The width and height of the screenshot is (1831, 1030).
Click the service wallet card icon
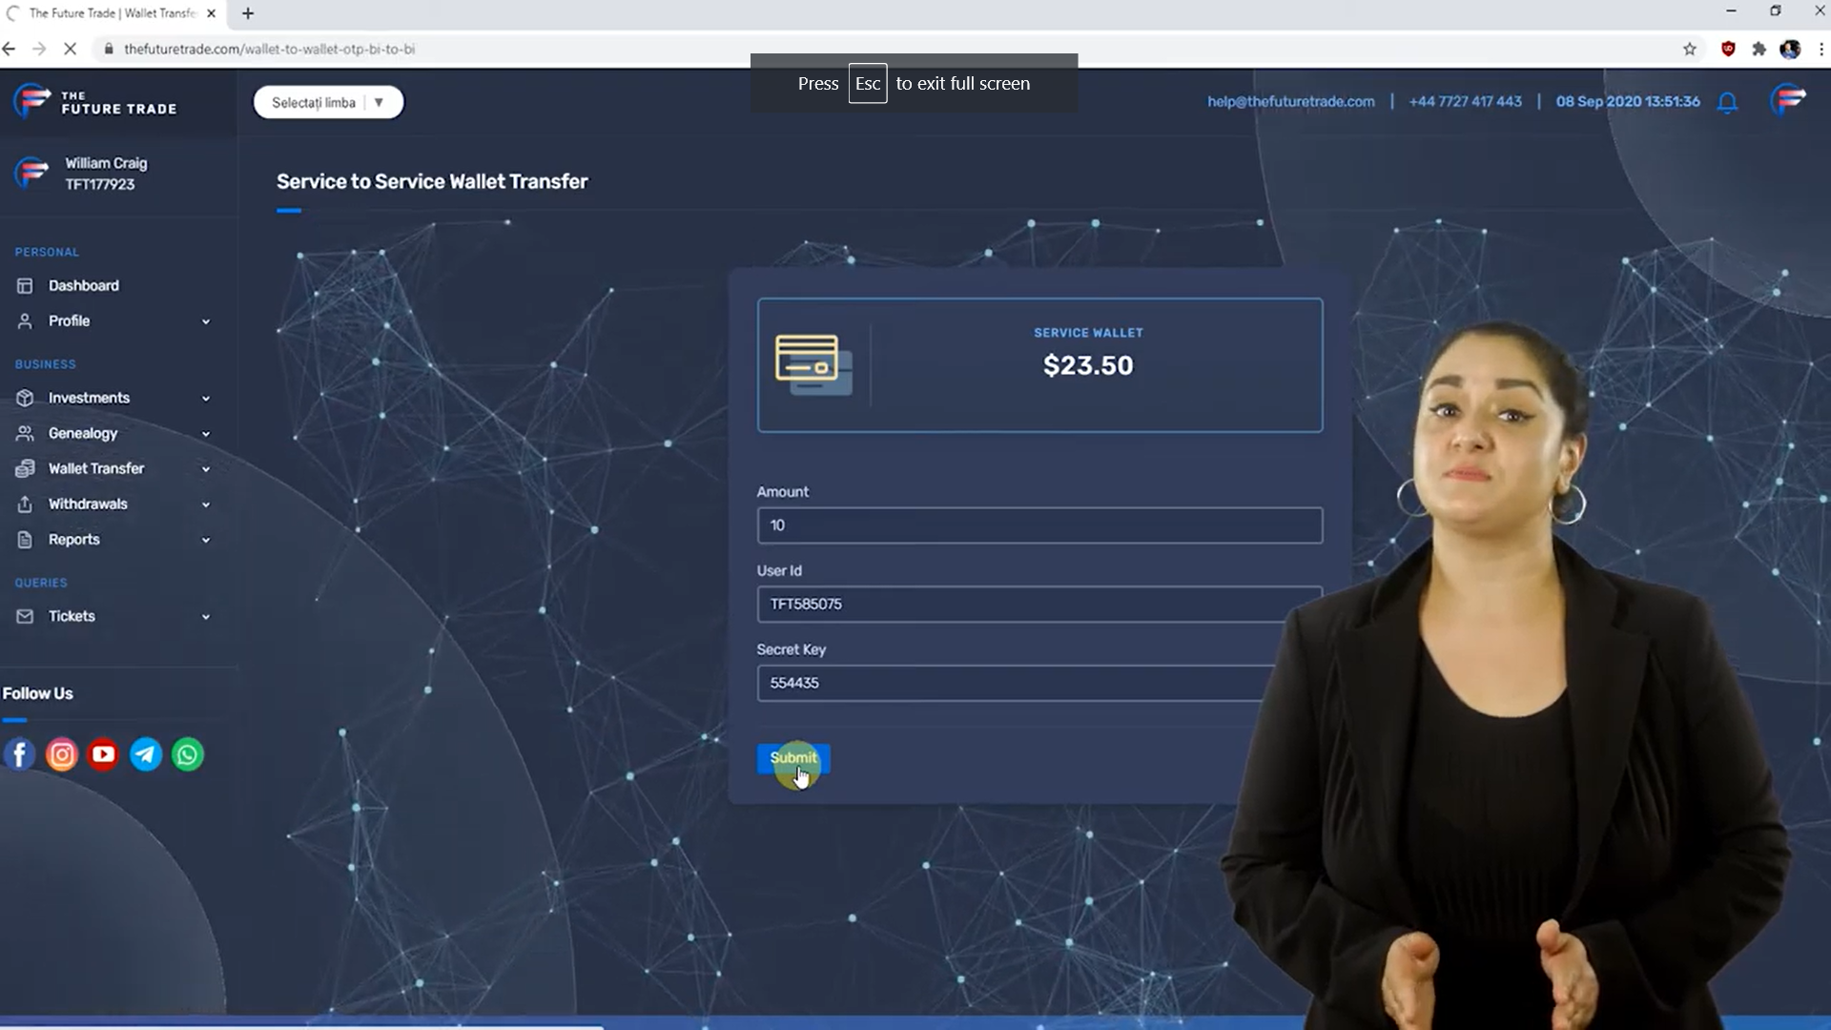click(x=813, y=365)
